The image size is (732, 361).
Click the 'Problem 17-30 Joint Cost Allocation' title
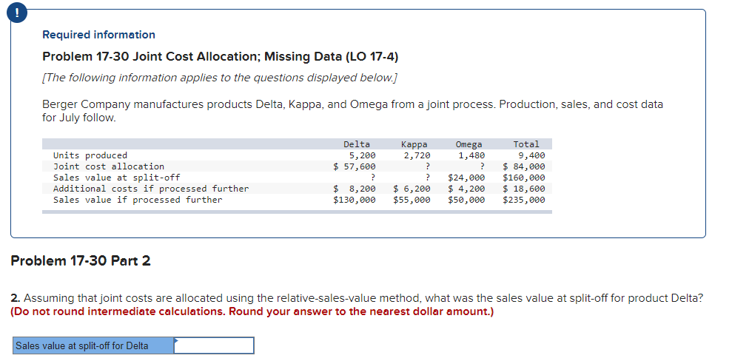point(221,56)
